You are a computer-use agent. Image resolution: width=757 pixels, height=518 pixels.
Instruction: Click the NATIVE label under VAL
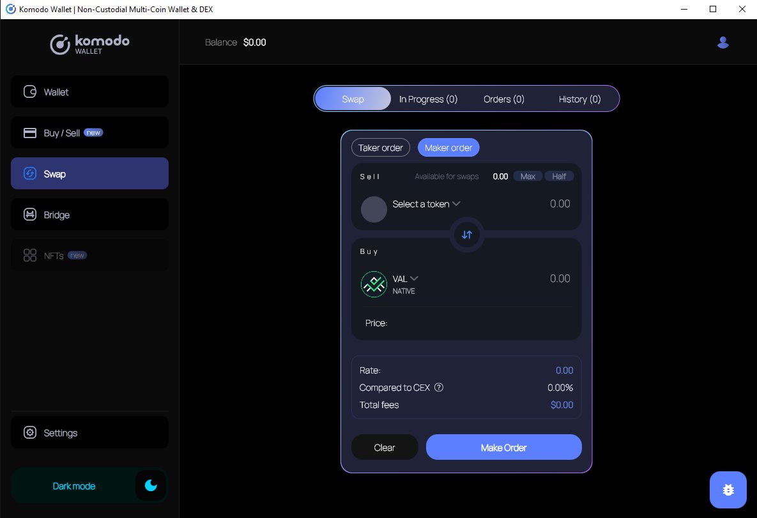click(x=404, y=291)
